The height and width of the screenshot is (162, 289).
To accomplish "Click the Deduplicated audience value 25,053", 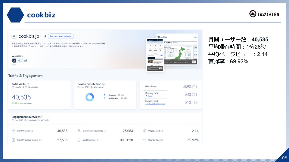I will [x=128, y=131].
